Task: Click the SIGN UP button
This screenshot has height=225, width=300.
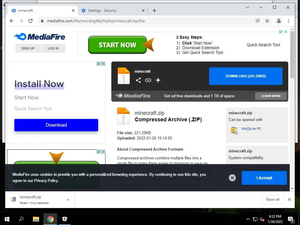Action: click(28, 48)
